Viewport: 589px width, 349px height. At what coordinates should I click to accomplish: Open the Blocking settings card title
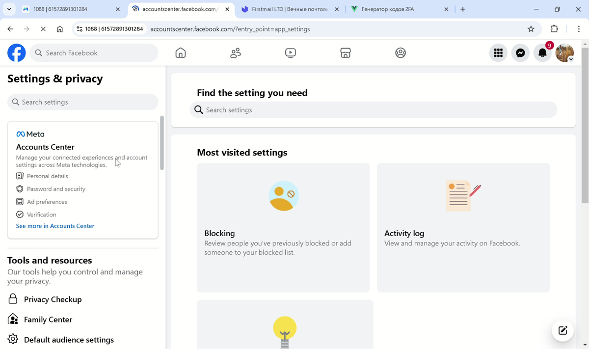pyautogui.click(x=219, y=233)
